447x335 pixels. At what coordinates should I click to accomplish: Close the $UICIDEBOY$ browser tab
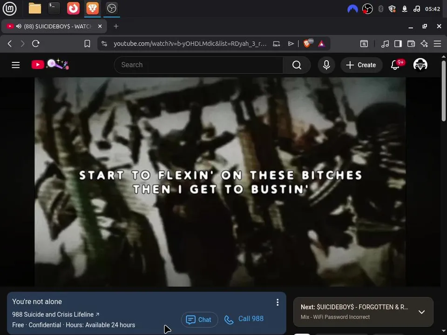(x=100, y=26)
